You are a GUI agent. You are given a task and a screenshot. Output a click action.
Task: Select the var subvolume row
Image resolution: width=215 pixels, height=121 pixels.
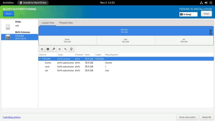pyautogui.click(x=126, y=70)
